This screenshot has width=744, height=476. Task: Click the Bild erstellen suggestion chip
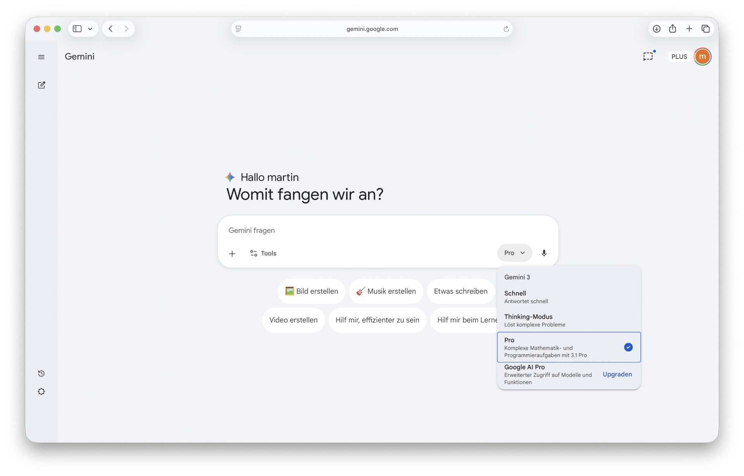pos(312,291)
